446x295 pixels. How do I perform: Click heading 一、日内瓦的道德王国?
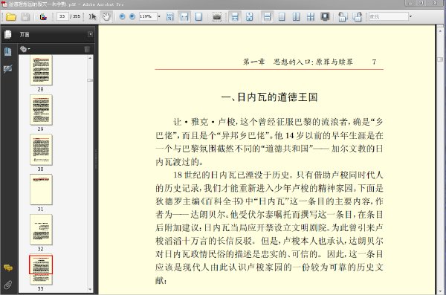[269, 97]
